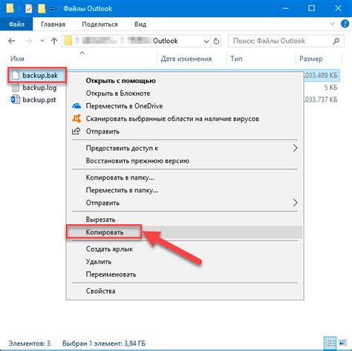Screen dimensions: 352x351
Task: Switch to large icons view in status bar
Action: 342,343
